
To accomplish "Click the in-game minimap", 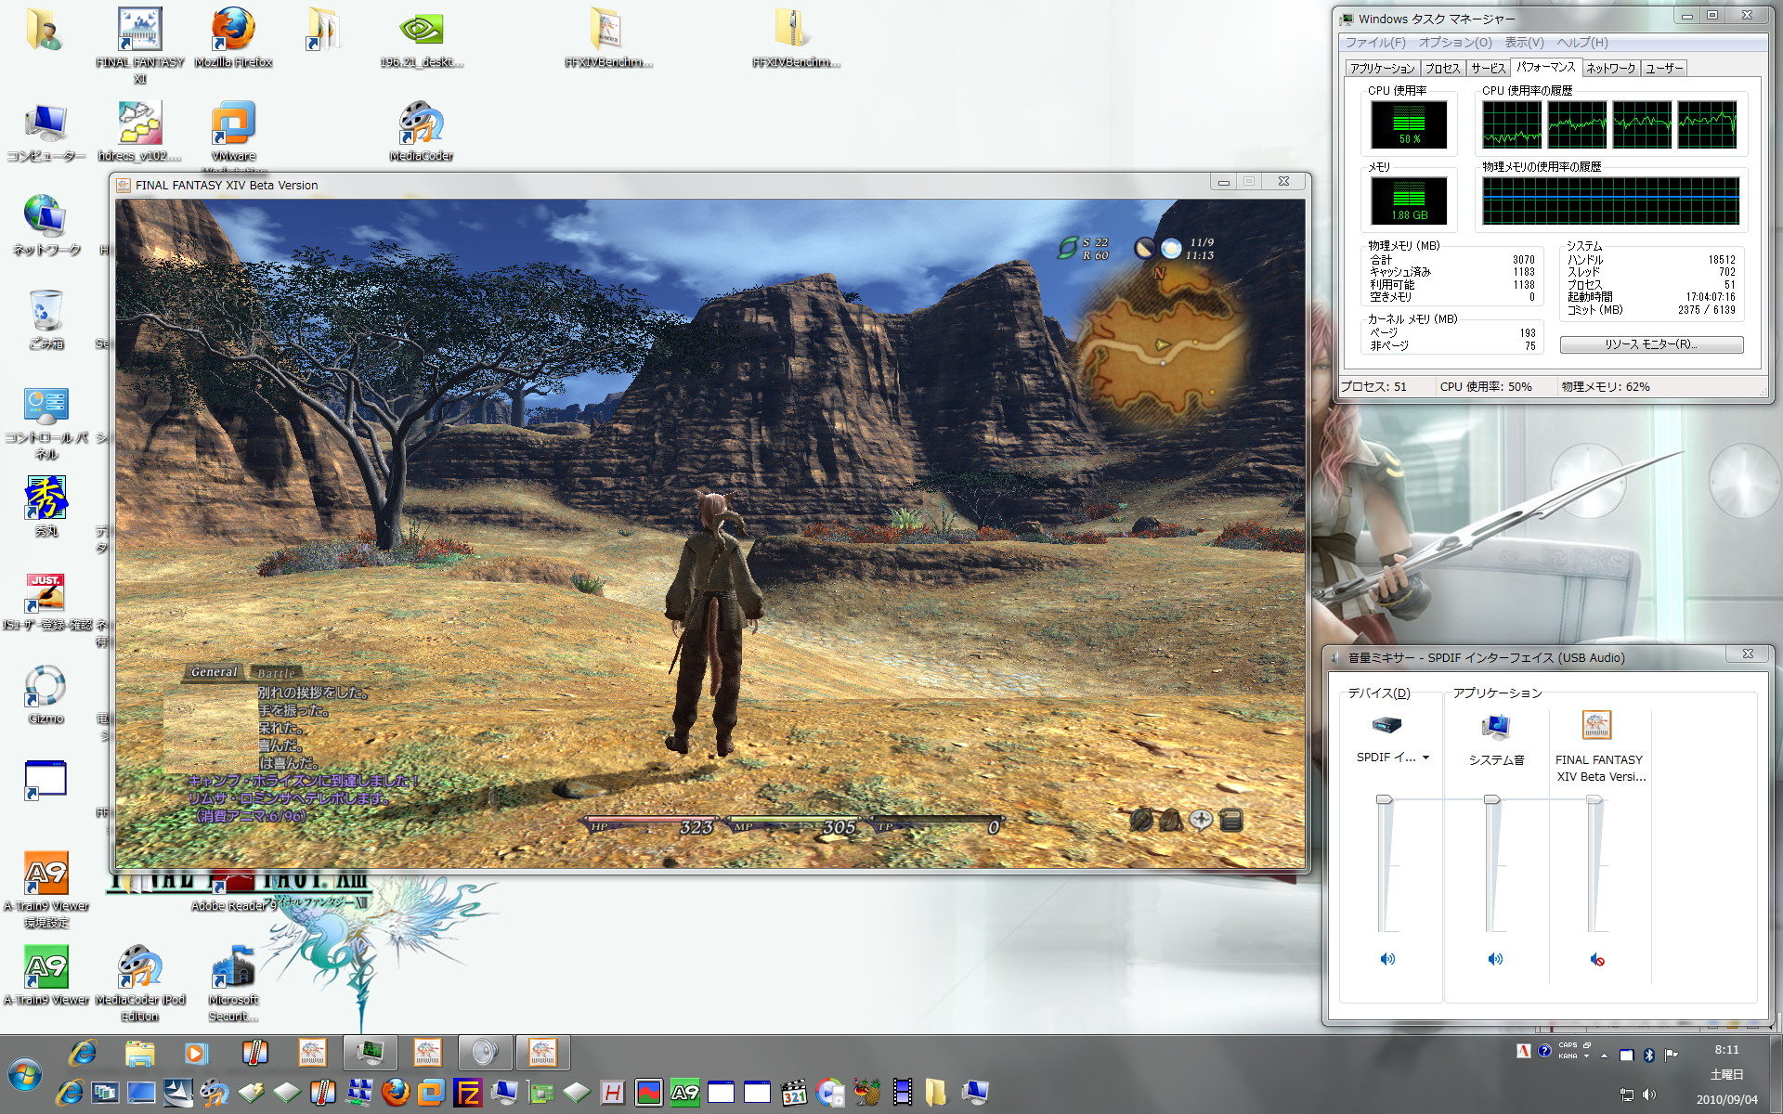I will (1161, 343).
